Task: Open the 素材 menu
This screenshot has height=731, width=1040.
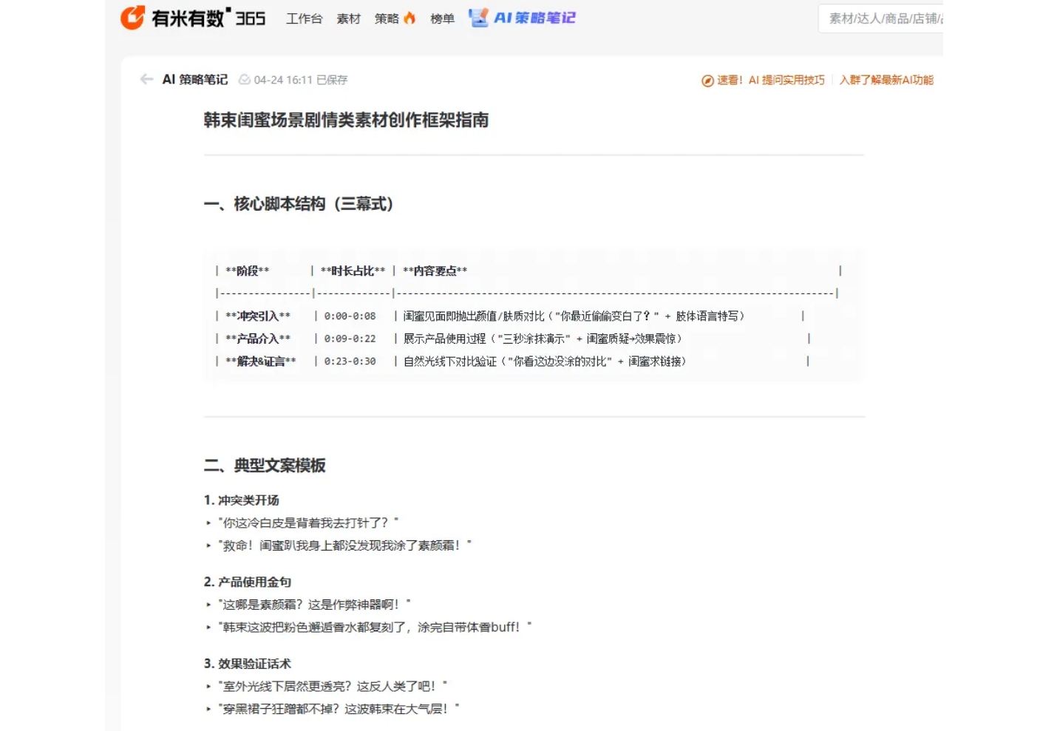Action: 348,18
